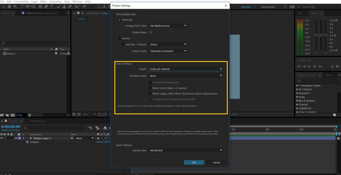Switch to the Small Screen workspace

click(x=268, y=7)
